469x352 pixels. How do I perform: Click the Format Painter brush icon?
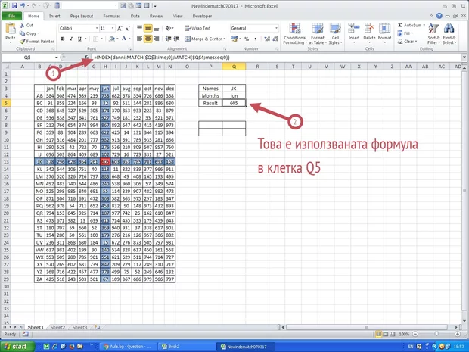point(22,42)
